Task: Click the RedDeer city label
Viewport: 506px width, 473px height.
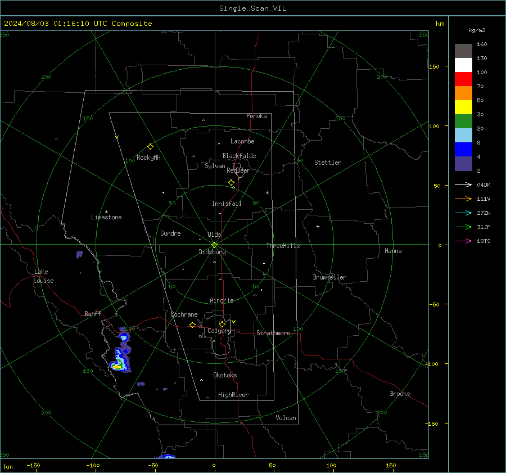Action: [x=238, y=170]
